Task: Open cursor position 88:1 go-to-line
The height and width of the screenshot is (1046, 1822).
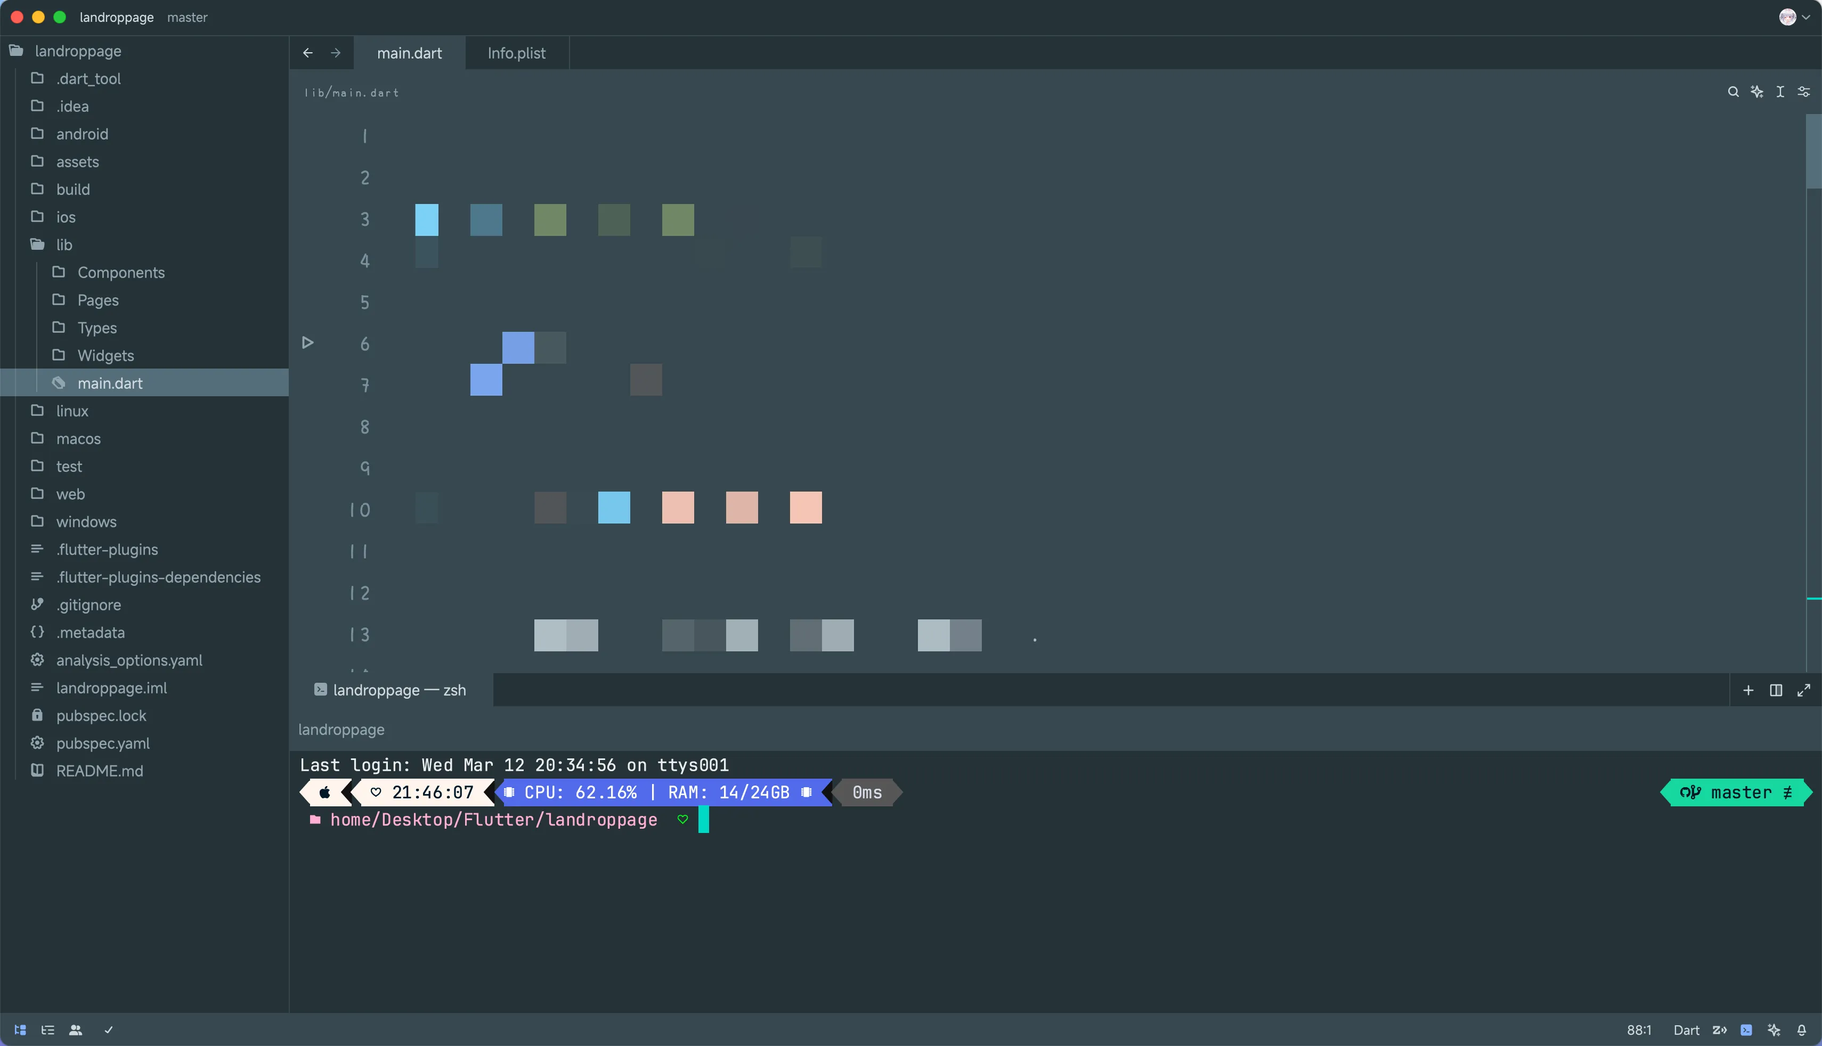Action: click(x=1639, y=1029)
